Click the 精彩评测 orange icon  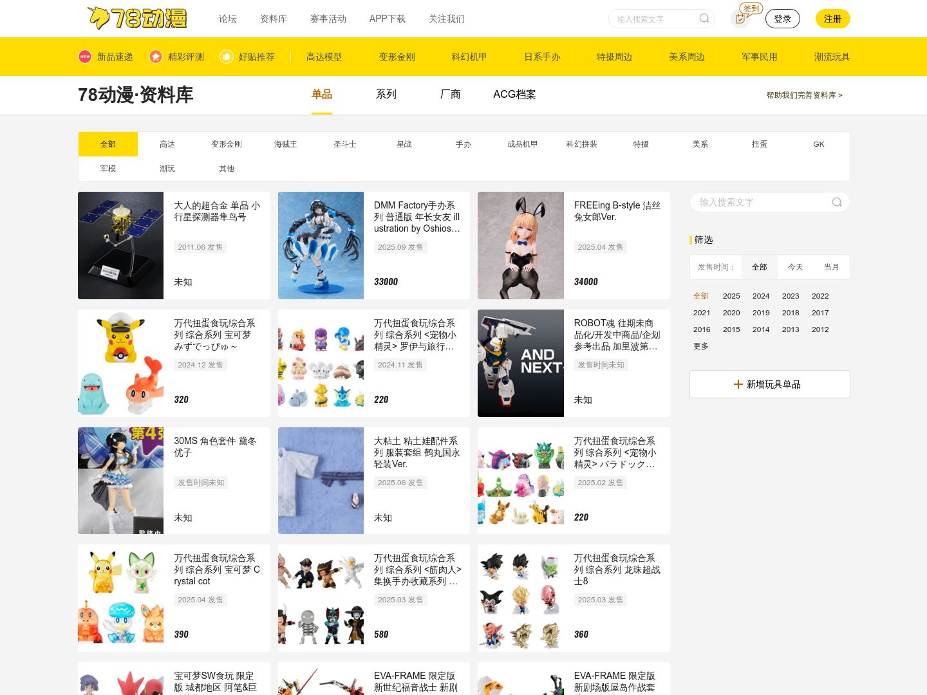156,57
